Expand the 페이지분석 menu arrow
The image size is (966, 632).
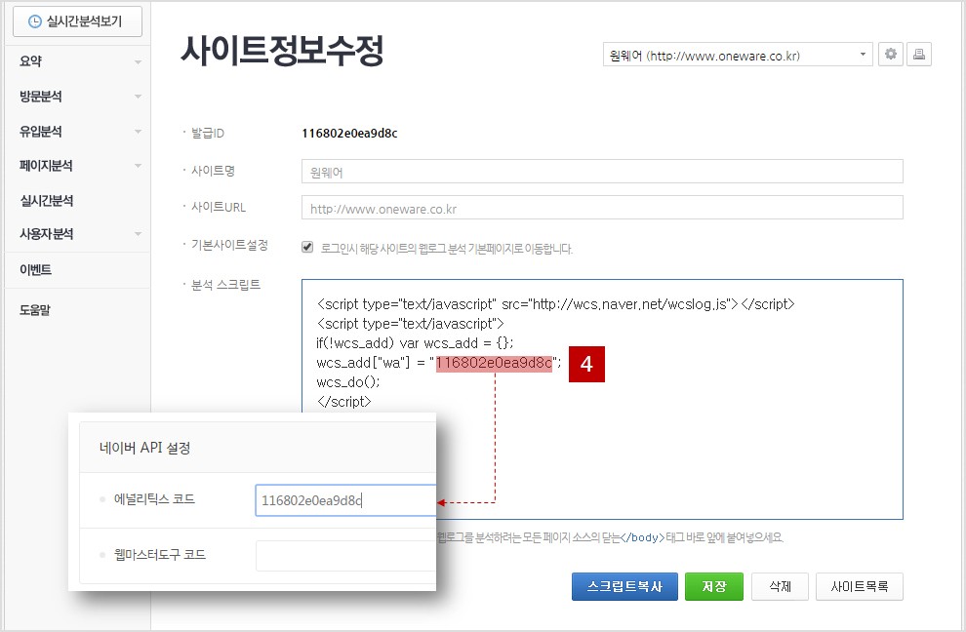click(138, 166)
